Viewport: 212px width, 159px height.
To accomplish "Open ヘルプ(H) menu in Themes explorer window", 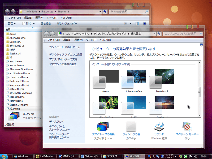I will (x=66, y=18).
